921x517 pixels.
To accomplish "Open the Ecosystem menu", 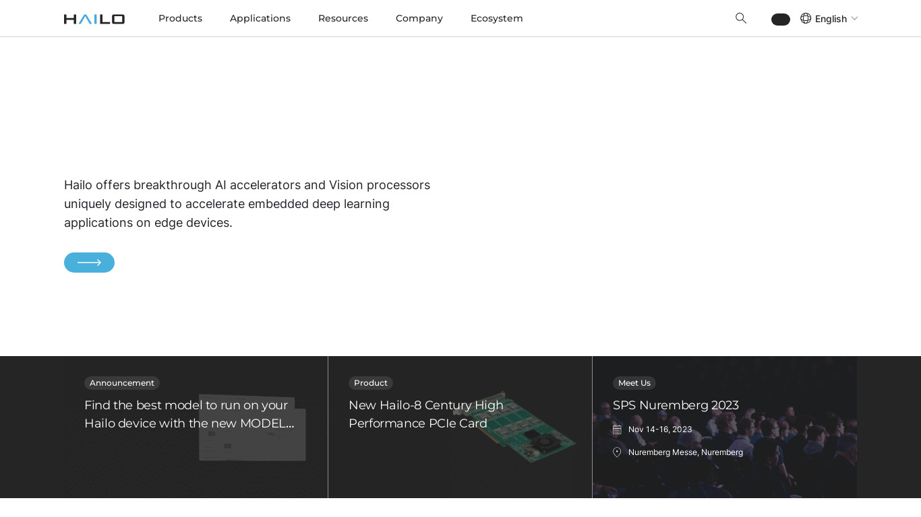I will [497, 18].
